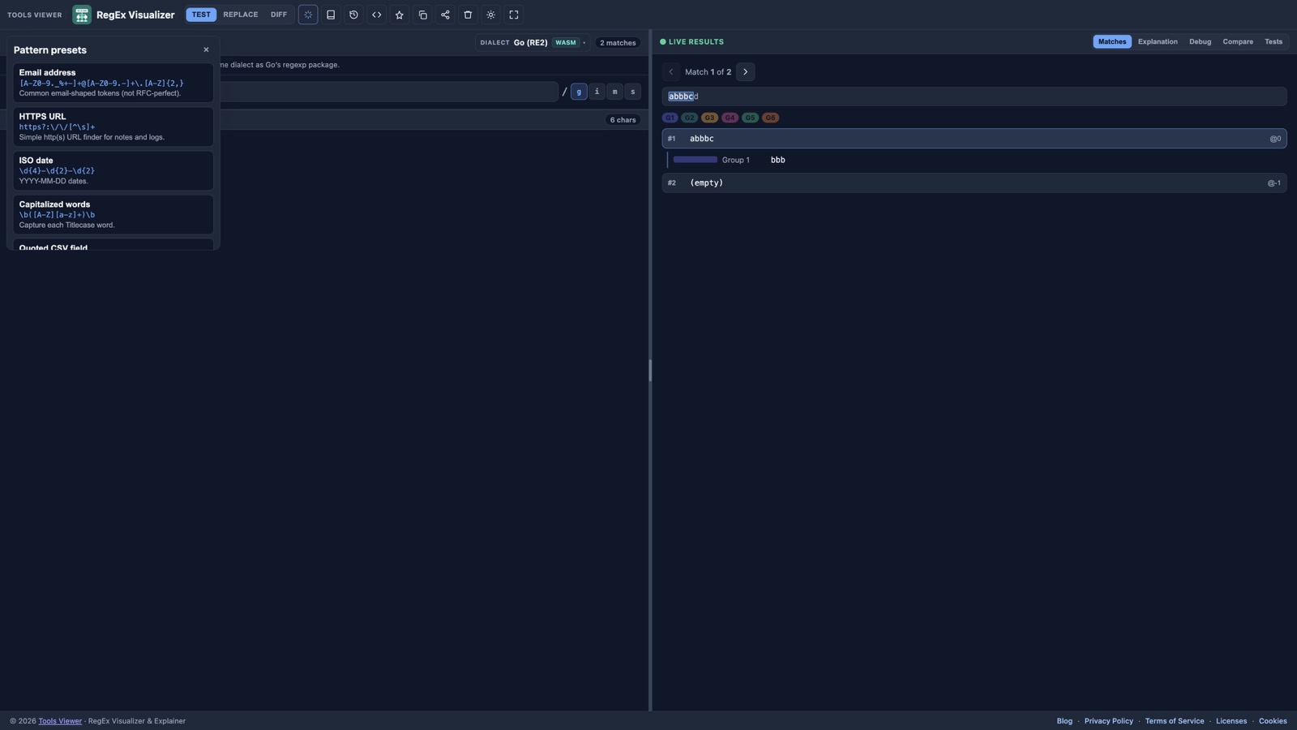
Task: Open the Tests results tab
Action: 1273,41
